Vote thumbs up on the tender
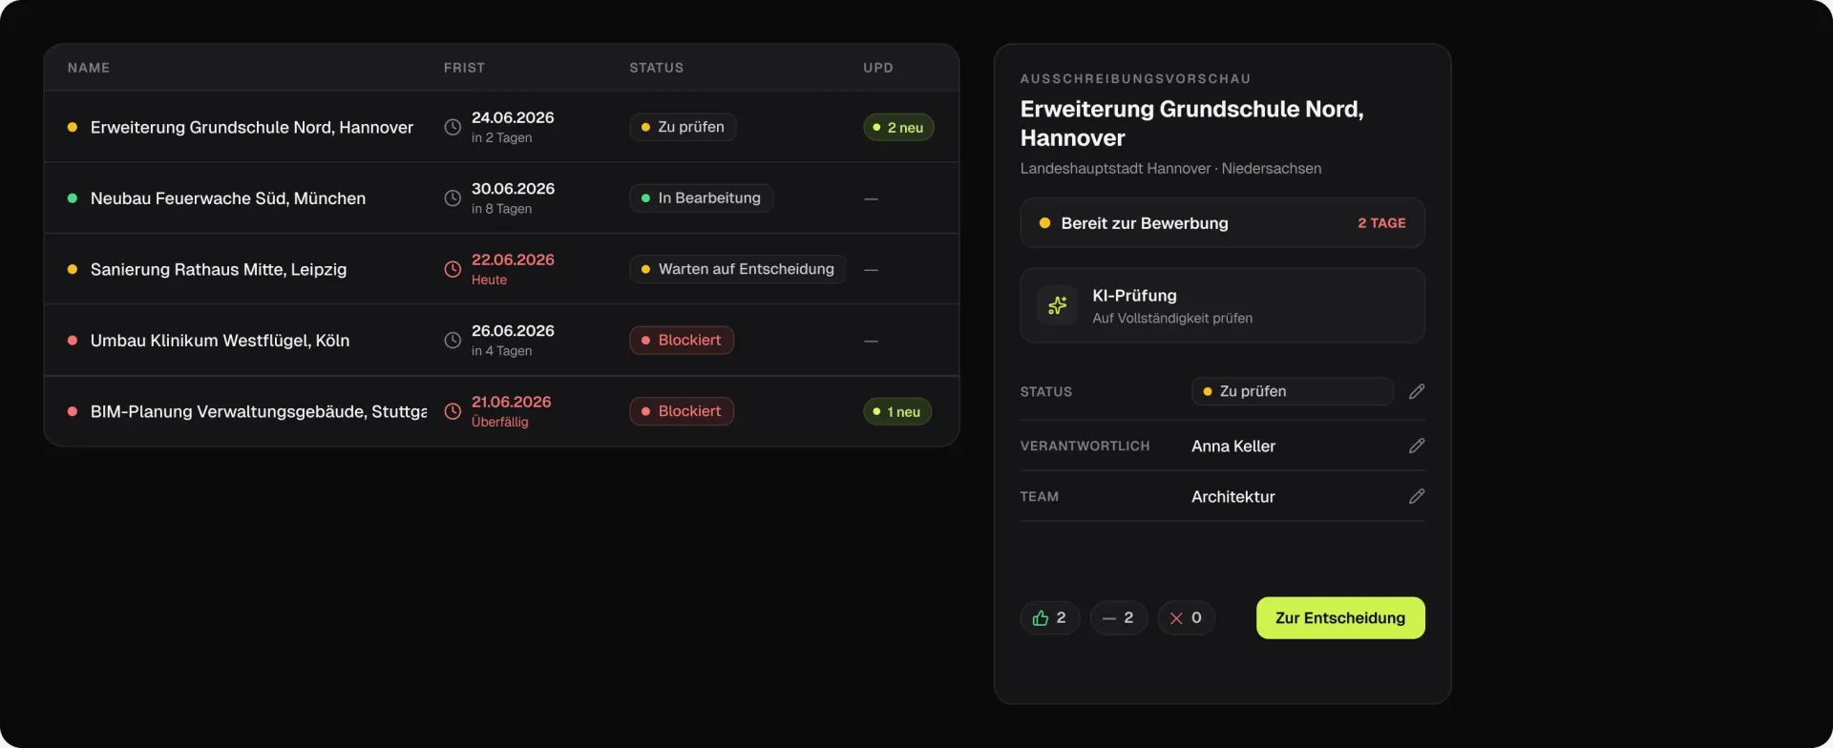This screenshot has height=748, width=1833. (1050, 618)
